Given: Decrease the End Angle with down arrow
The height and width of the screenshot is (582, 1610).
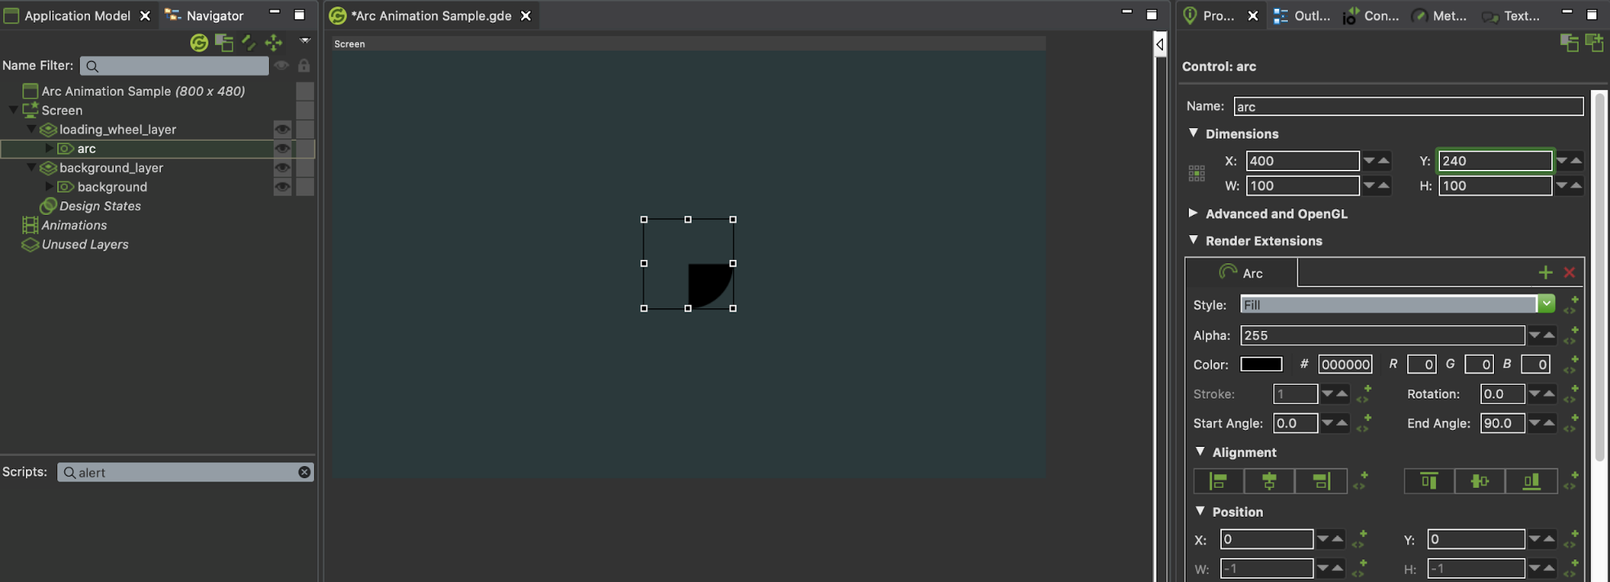Looking at the screenshot, I should point(1534,423).
